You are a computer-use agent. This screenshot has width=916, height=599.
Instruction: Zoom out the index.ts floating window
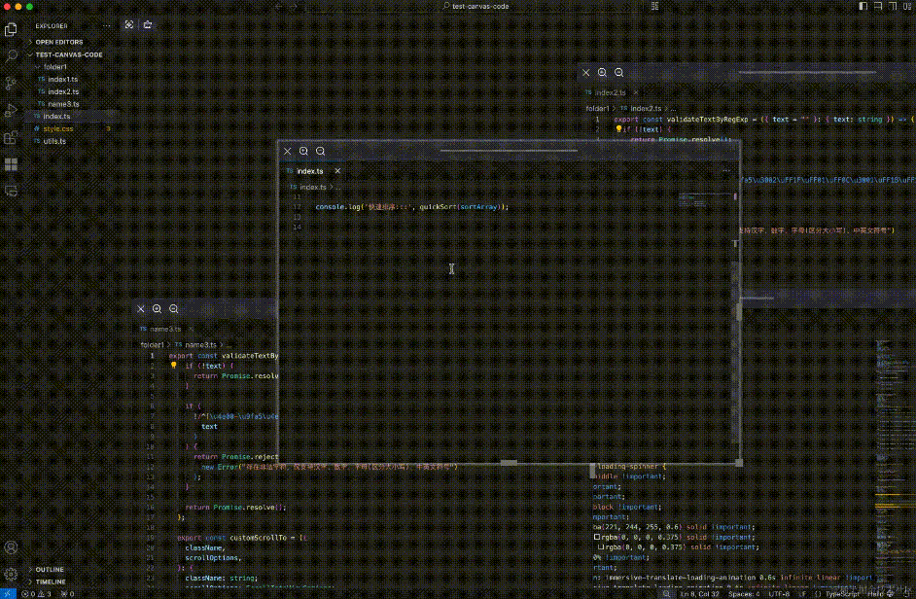(320, 152)
